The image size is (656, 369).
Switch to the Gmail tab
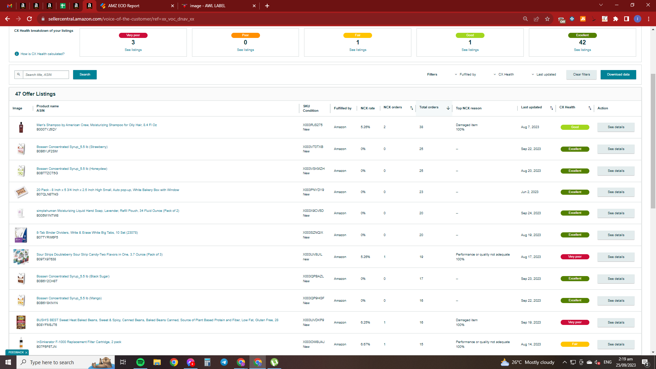(10, 6)
